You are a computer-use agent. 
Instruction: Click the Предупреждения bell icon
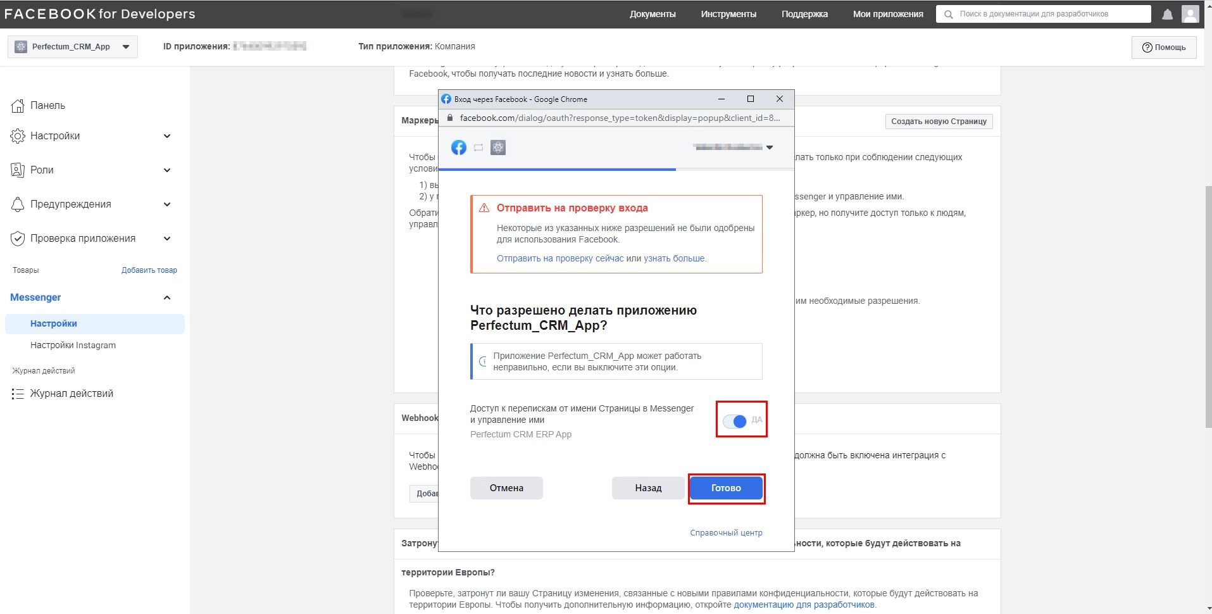(18, 204)
